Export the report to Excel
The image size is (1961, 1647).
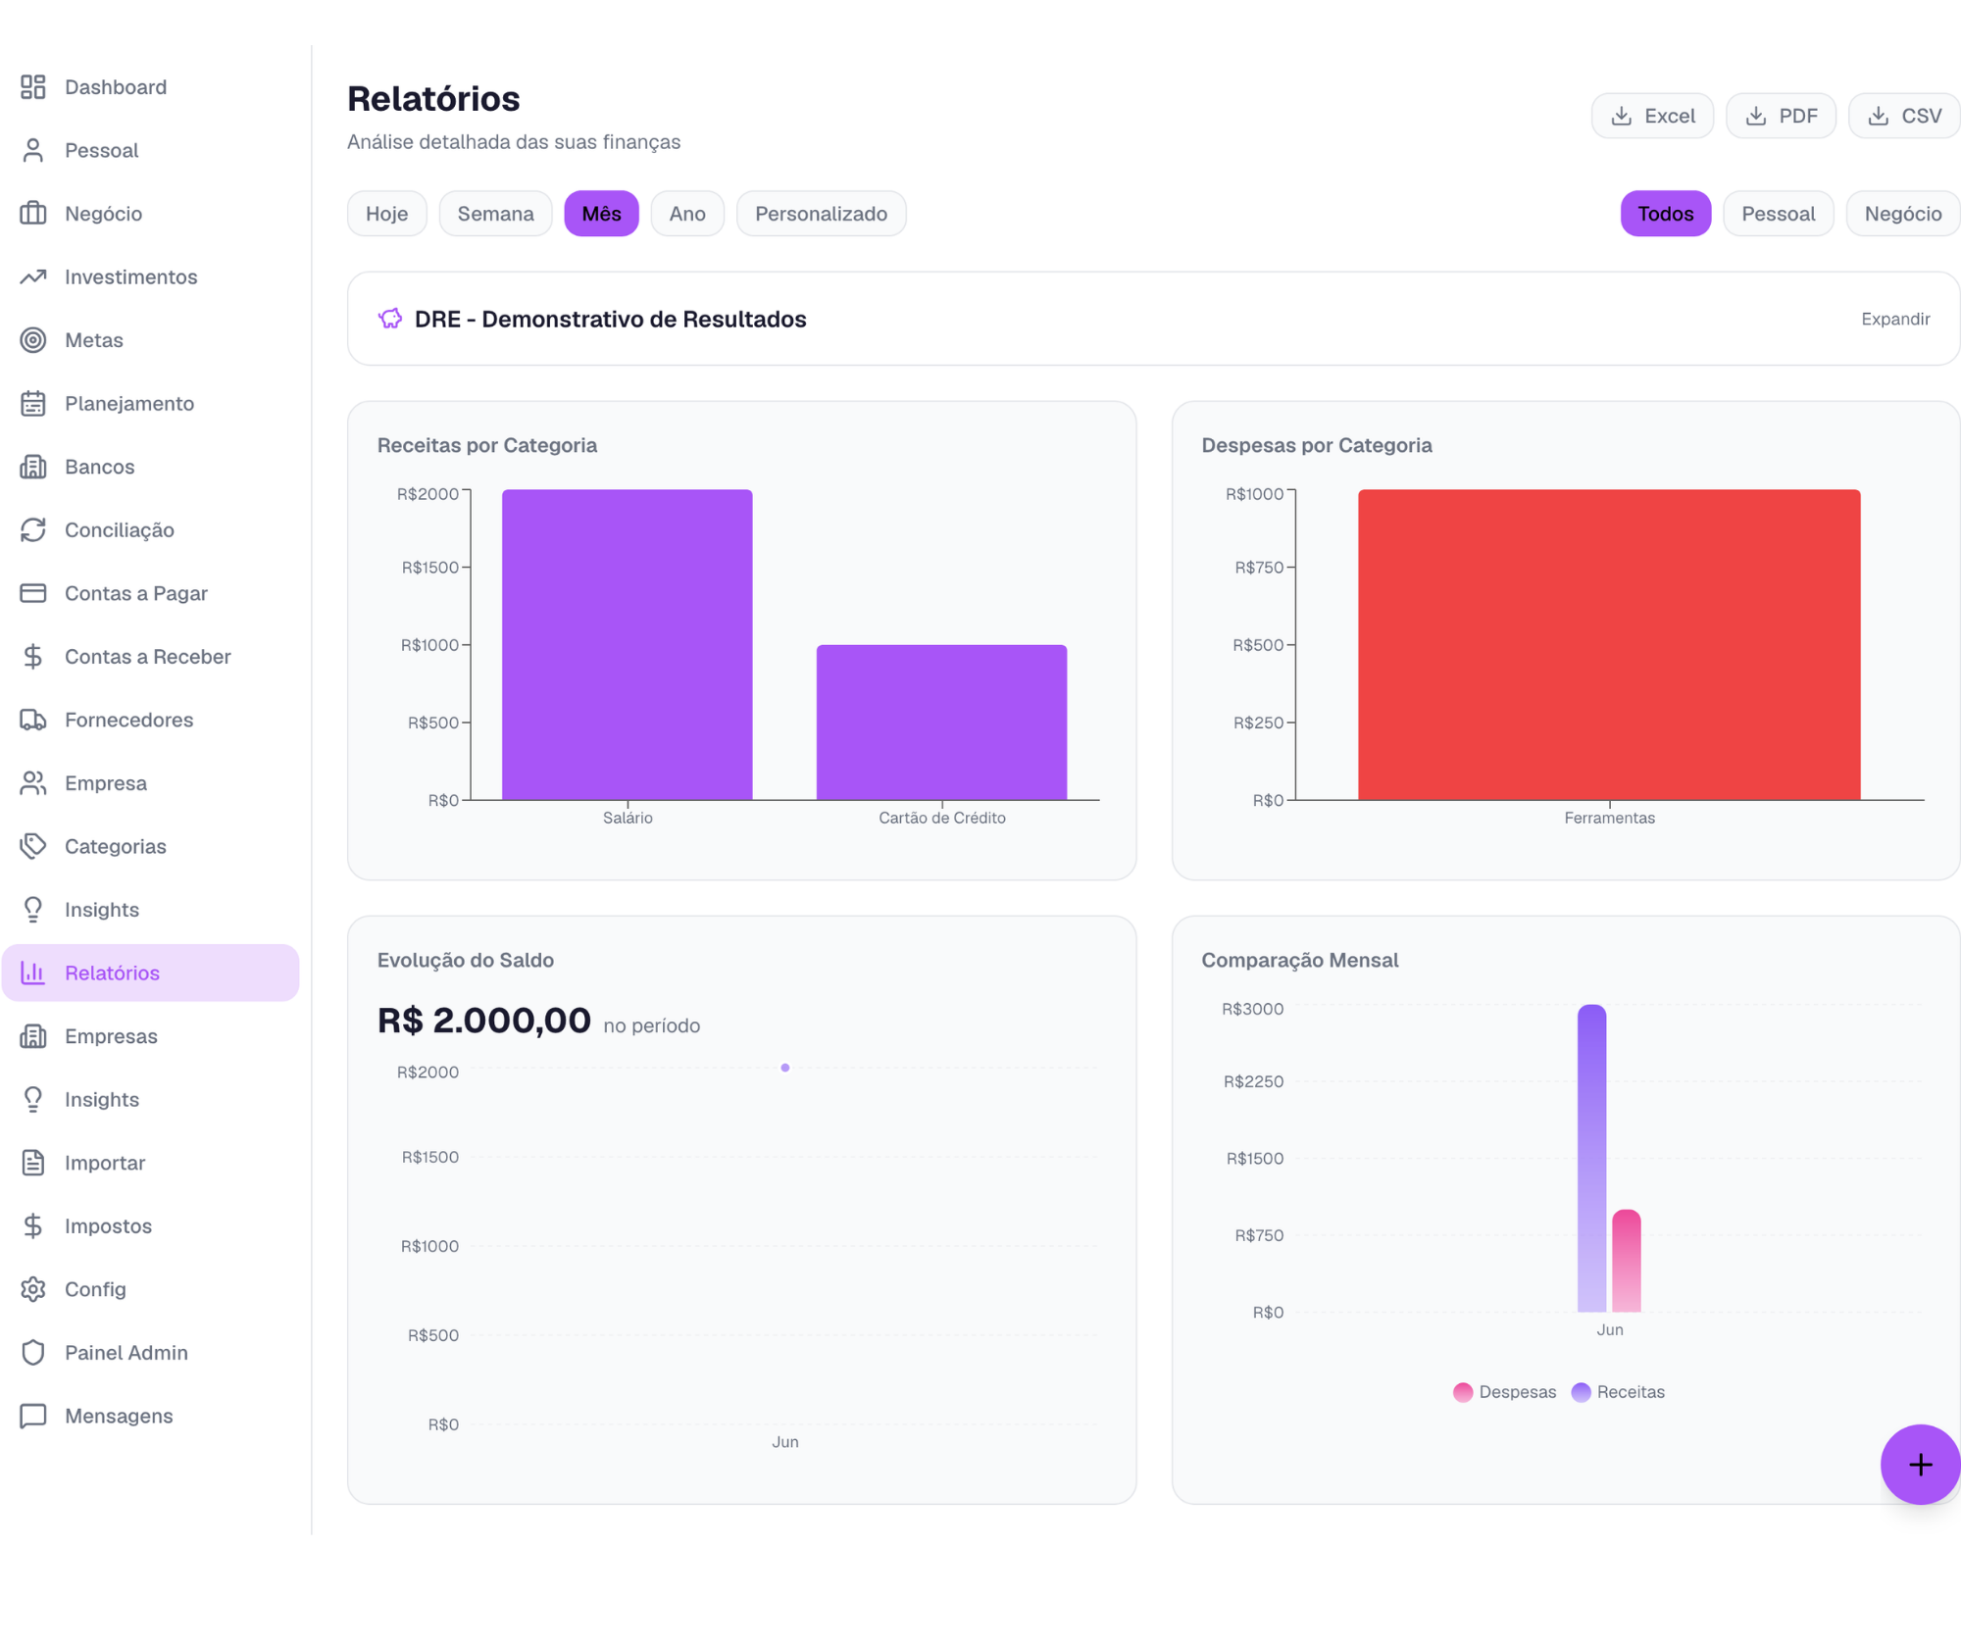[x=1652, y=116]
